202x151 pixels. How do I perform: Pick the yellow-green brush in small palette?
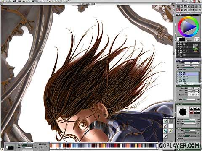pyautogui.click(x=170, y=131)
